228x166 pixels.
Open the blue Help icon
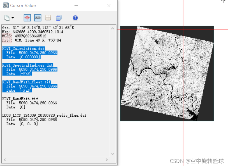coord(75,18)
